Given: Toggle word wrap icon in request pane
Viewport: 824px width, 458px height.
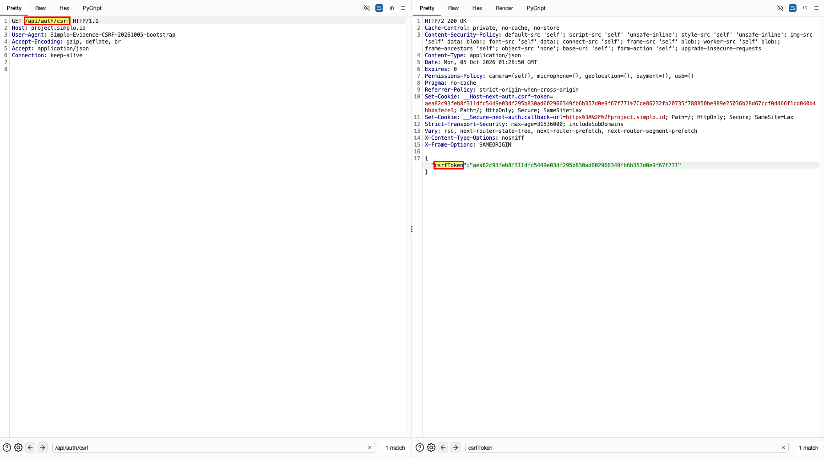Looking at the screenshot, I should [x=379, y=8].
